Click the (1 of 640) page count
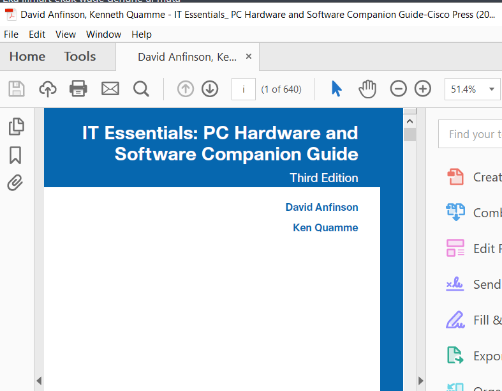502x391 pixels. pos(281,89)
